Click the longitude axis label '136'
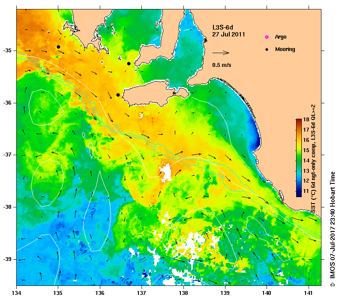Viewport: 339px width, 300px height. coord(100,293)
